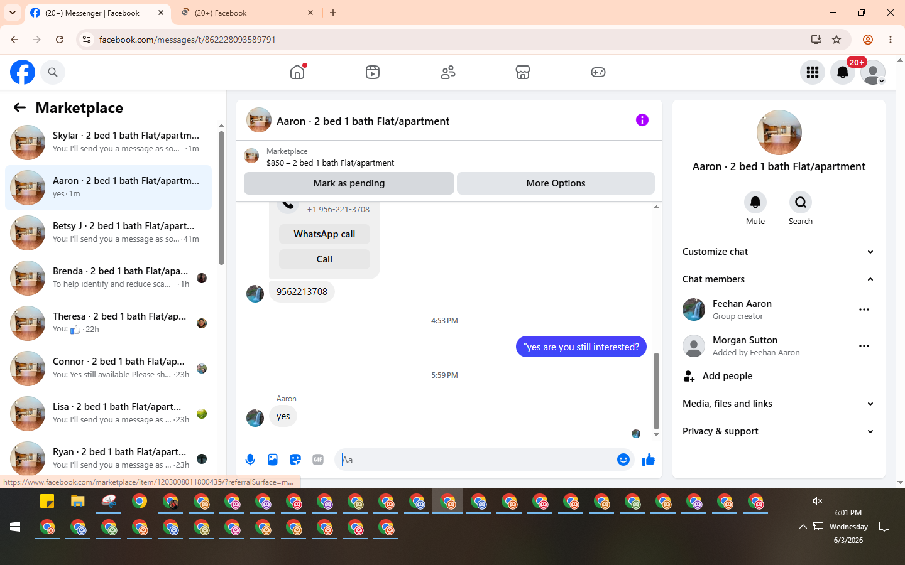Open the Skylar conversation
The image size is (905, 565).
tap(108, 143)
